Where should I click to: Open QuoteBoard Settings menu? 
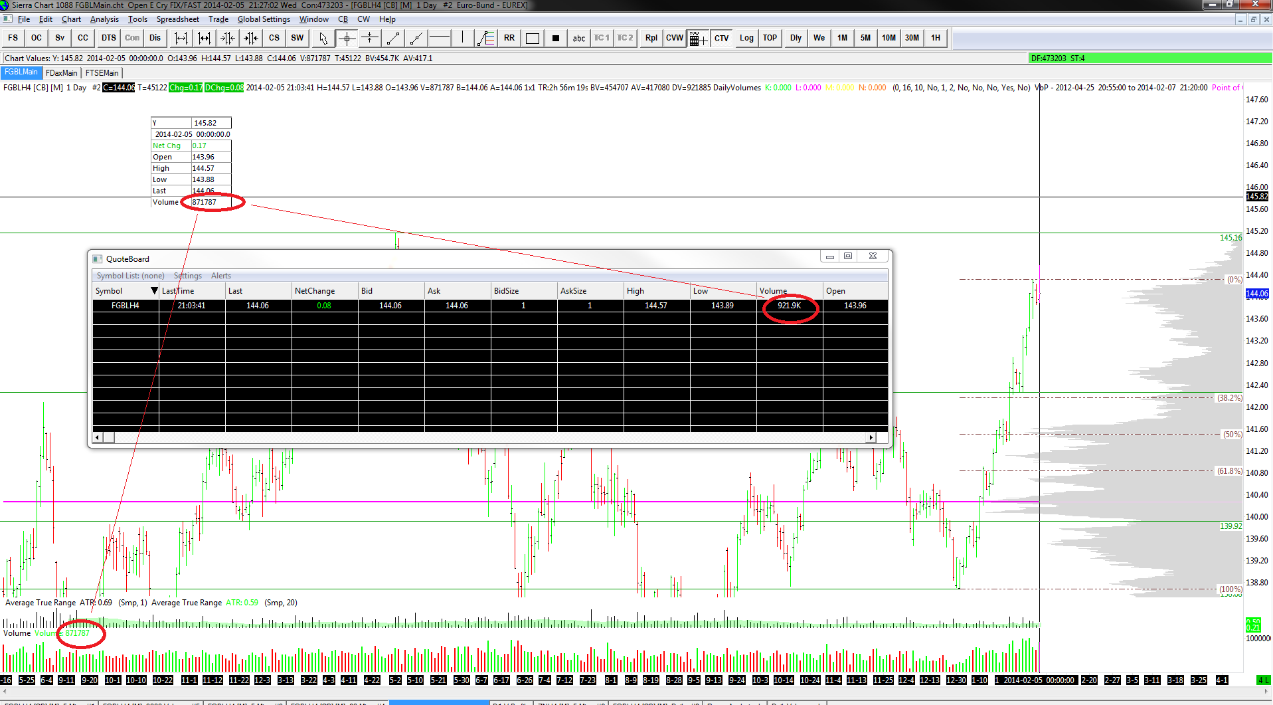188,276
